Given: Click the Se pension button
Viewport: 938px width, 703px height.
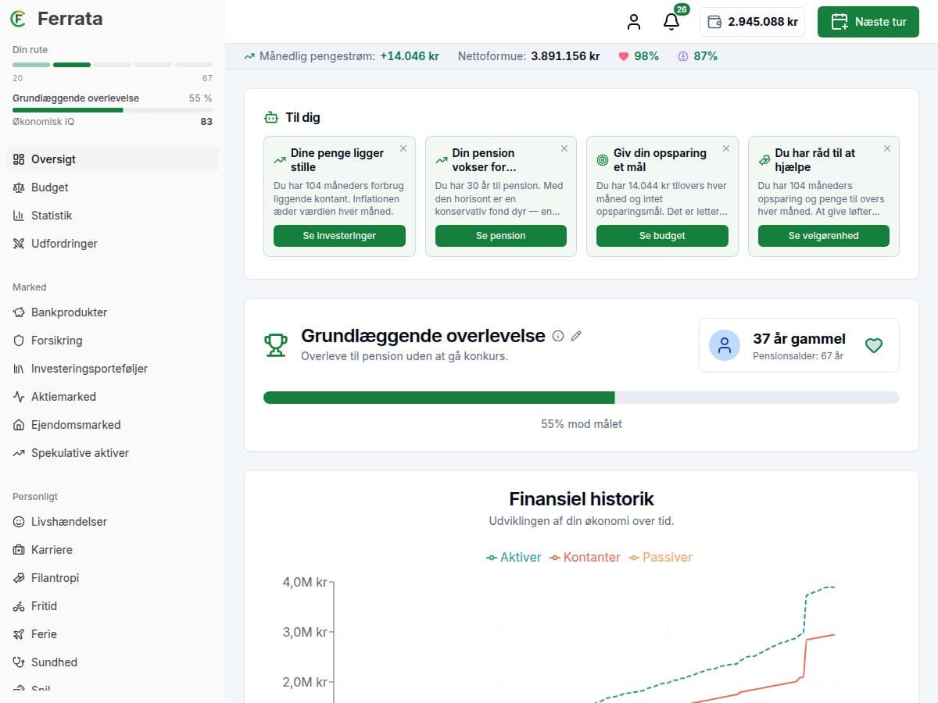Looking at the screenshot, I should point(501,236).
